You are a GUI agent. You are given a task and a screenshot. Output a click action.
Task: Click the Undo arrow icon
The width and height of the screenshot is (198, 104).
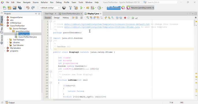pos(28,8)
